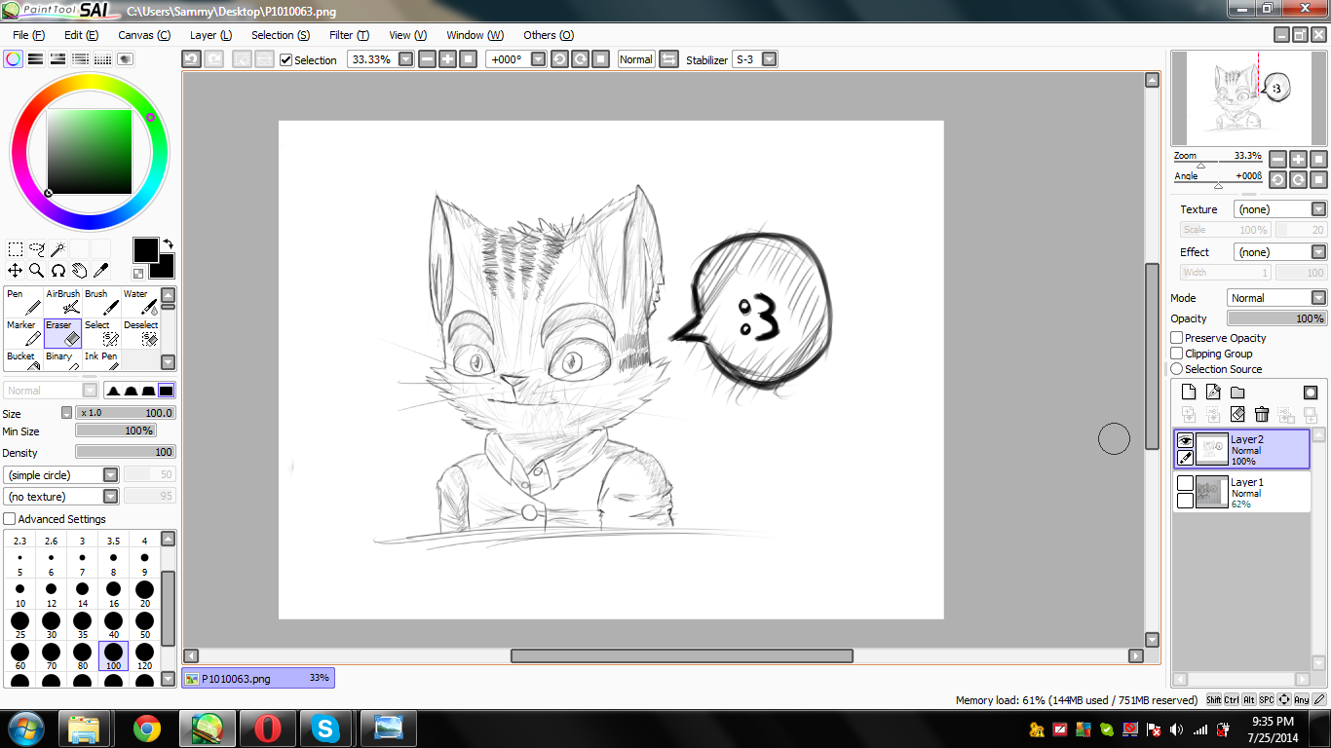
Task: Select the Pen tool
Action: click(23, 302)
